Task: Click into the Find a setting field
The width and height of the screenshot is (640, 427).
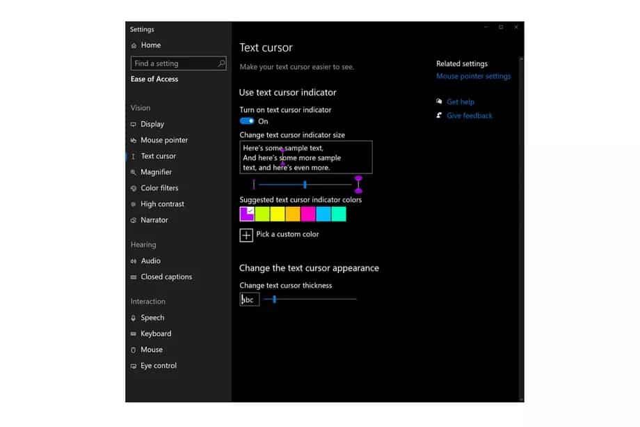Action: click(x=174, y=63)
